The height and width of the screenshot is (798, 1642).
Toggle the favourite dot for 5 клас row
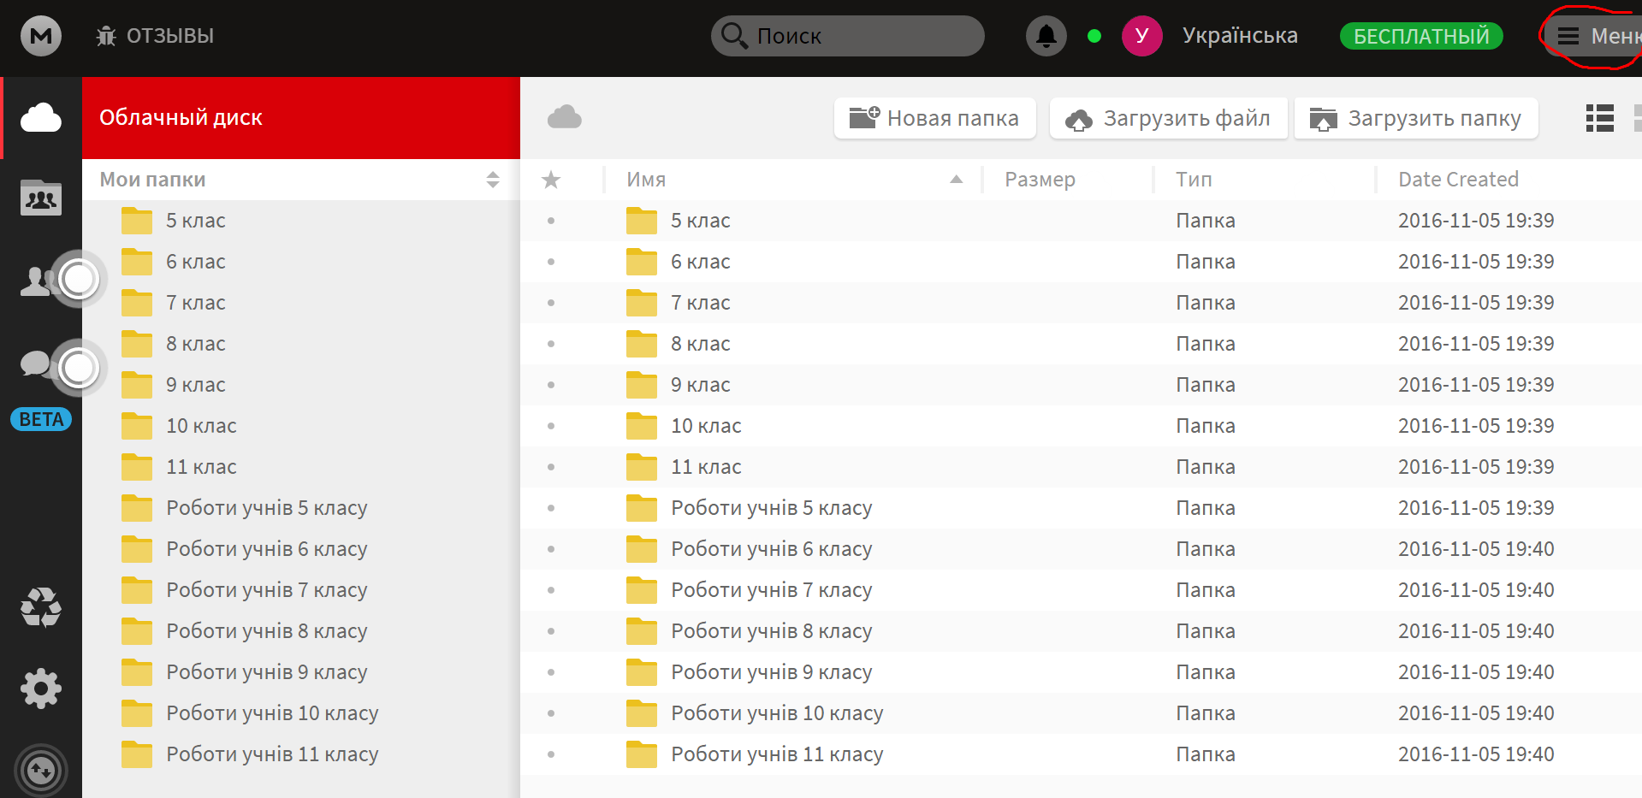551,221
